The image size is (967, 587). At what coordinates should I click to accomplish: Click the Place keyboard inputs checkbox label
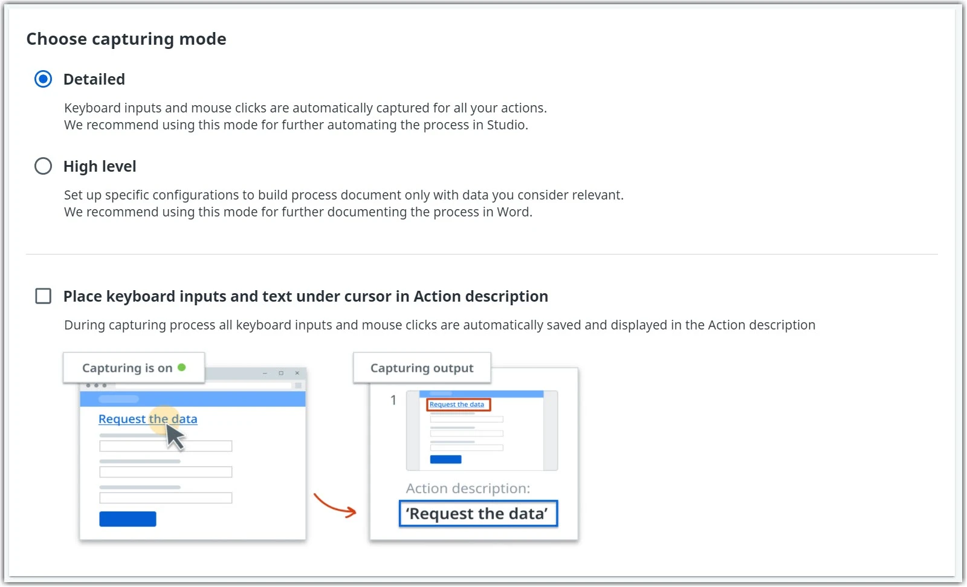[x=306, y=296]
